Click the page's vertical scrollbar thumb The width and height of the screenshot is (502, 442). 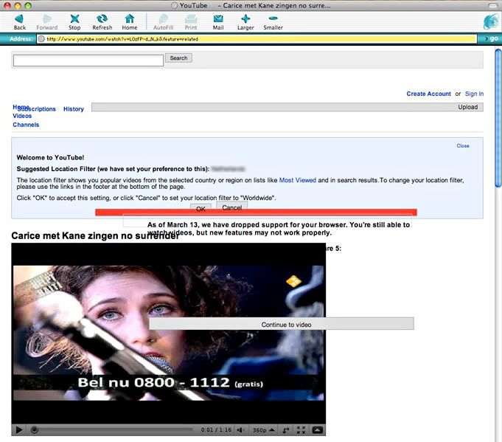pyautogui.click(x=498, y=117)
